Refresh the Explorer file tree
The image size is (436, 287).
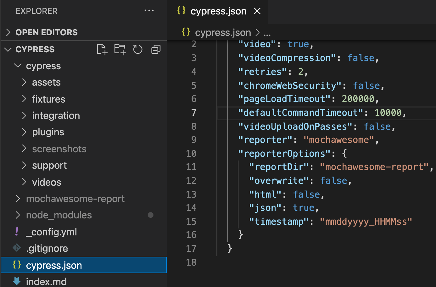(x=138, y=49)
